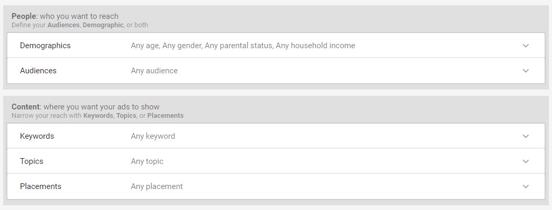Click the "Any placement" value text

pos(157,186)
